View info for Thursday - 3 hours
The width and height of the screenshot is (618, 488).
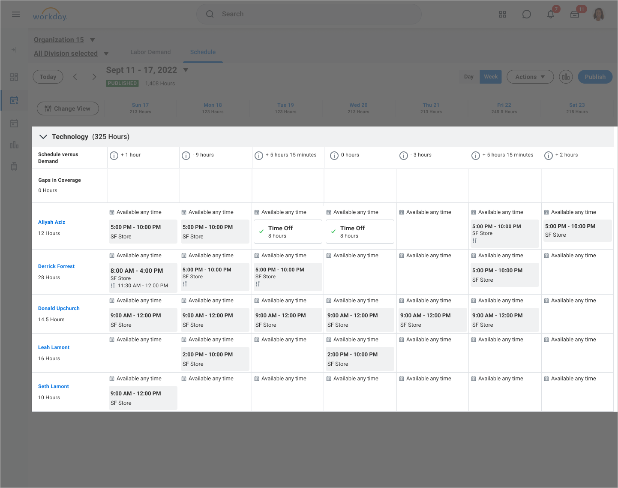tap(404, 156)
